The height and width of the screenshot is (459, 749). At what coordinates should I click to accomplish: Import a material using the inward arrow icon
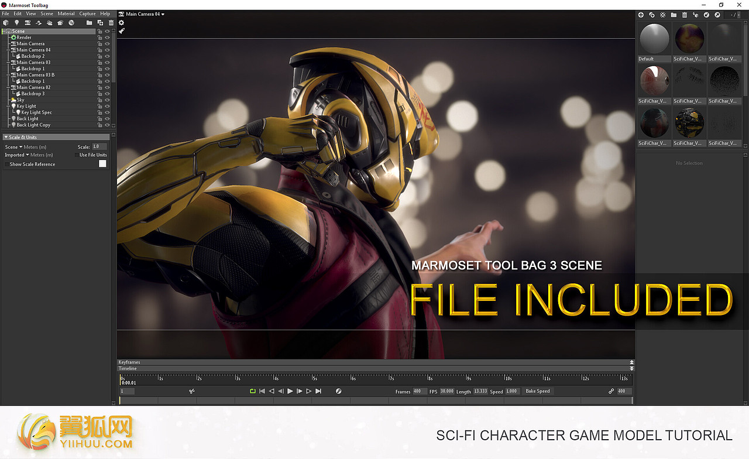click(706, 15)
